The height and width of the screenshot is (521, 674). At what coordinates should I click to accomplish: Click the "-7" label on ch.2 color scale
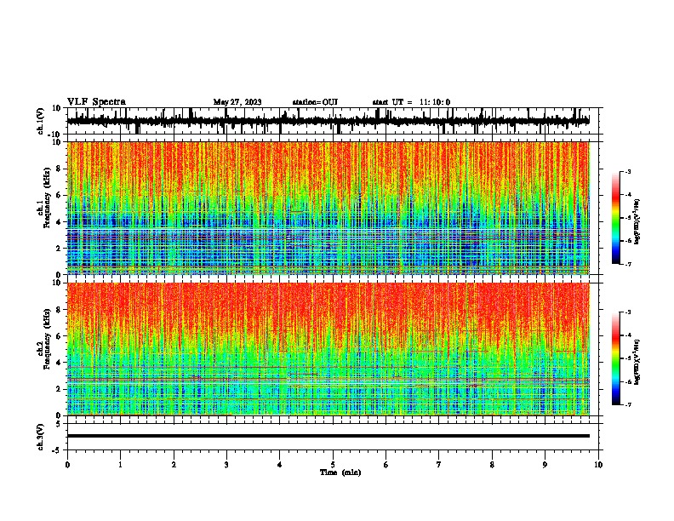pos(628,404)
